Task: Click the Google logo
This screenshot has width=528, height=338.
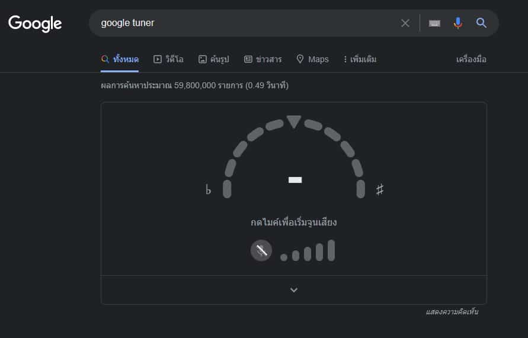Action: 35,24
